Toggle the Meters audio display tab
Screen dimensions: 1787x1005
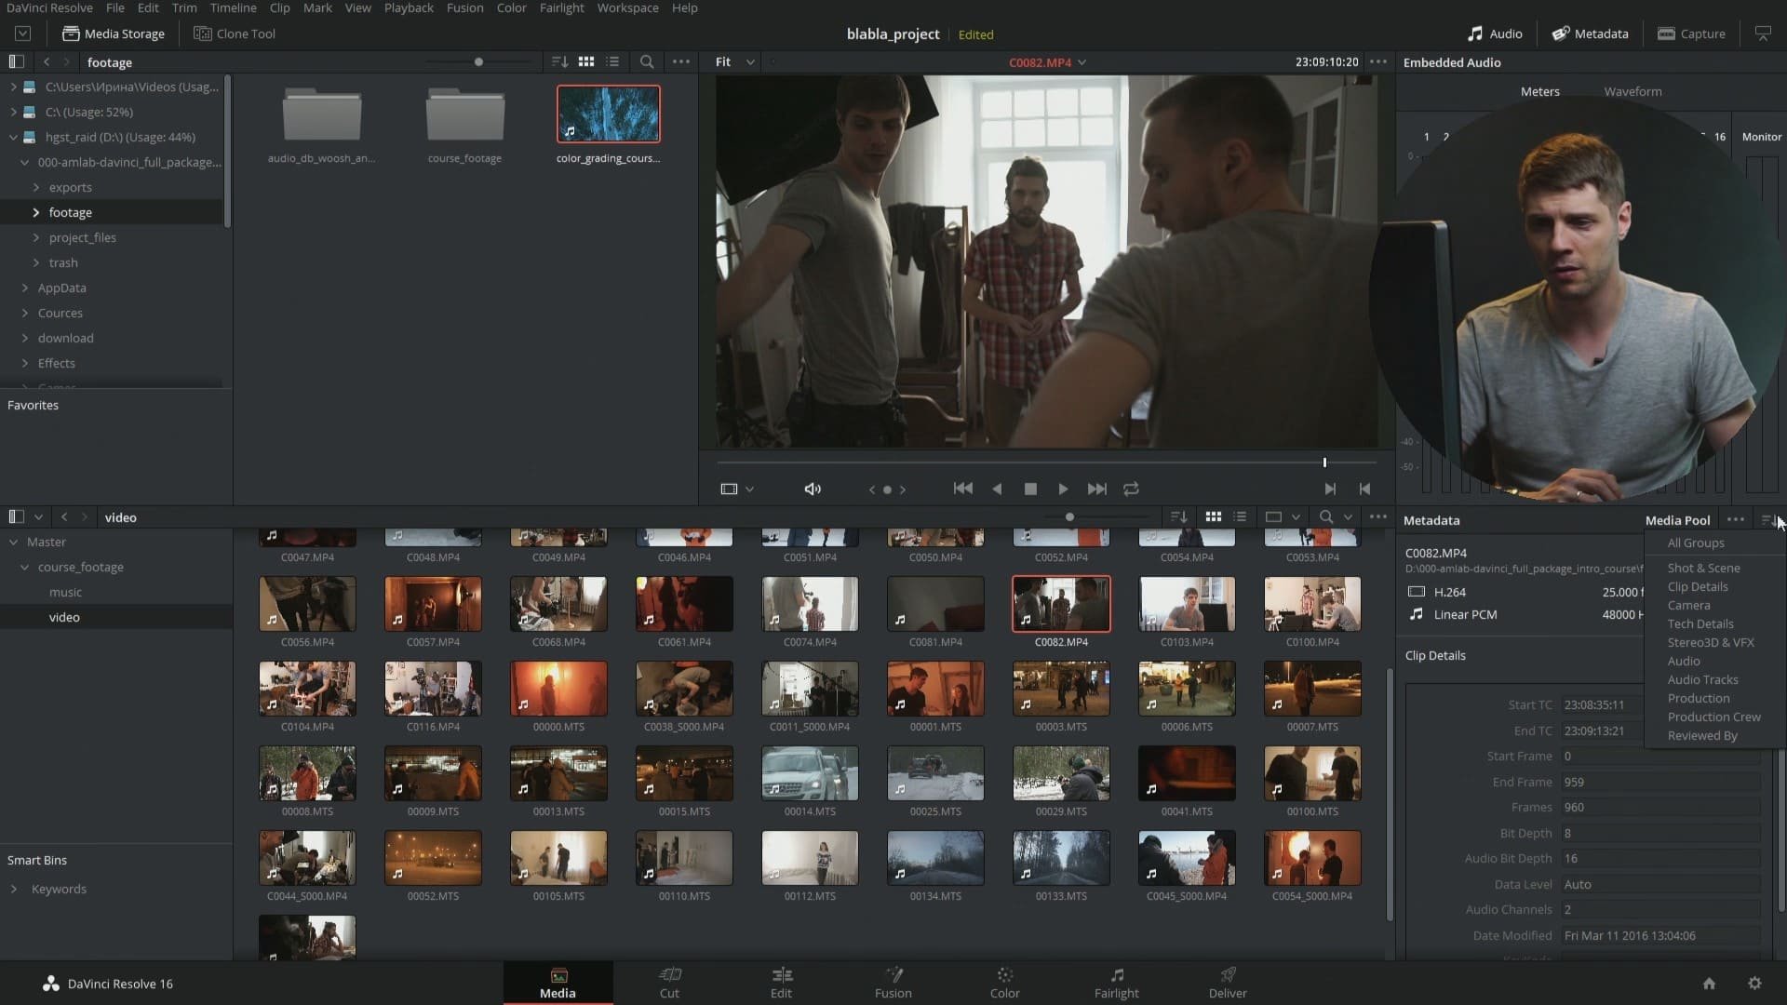pyautogui.click(x=1539, y=91)
